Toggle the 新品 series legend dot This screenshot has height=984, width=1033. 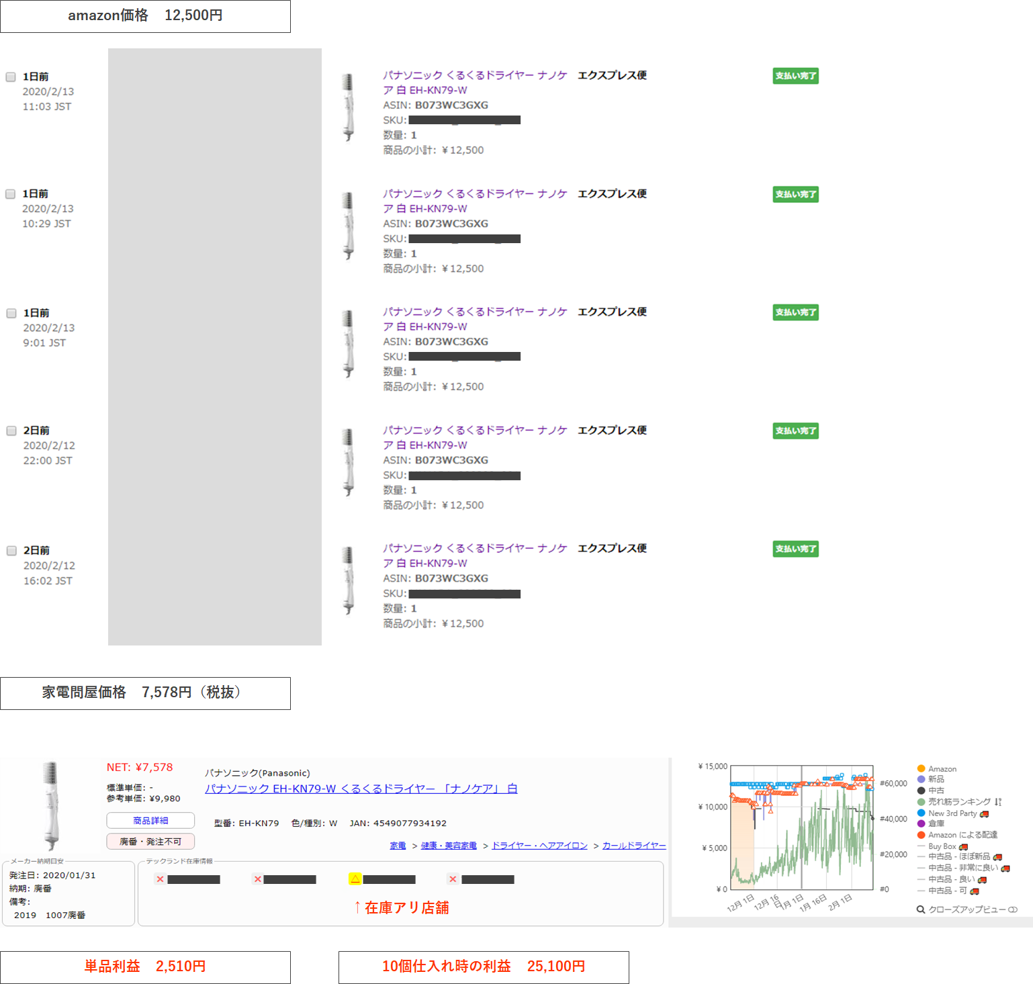[922, 779]
